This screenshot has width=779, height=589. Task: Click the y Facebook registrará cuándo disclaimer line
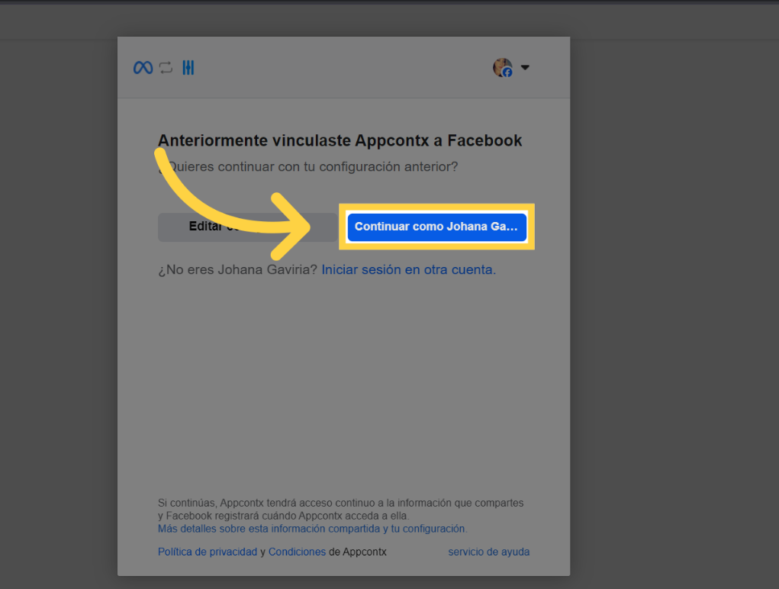tap(282, 516)
